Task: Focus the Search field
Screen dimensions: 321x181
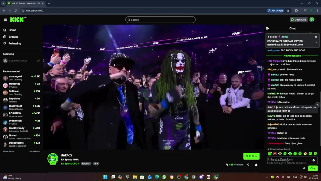Action: pyautogui.click(x=160, y=20)
